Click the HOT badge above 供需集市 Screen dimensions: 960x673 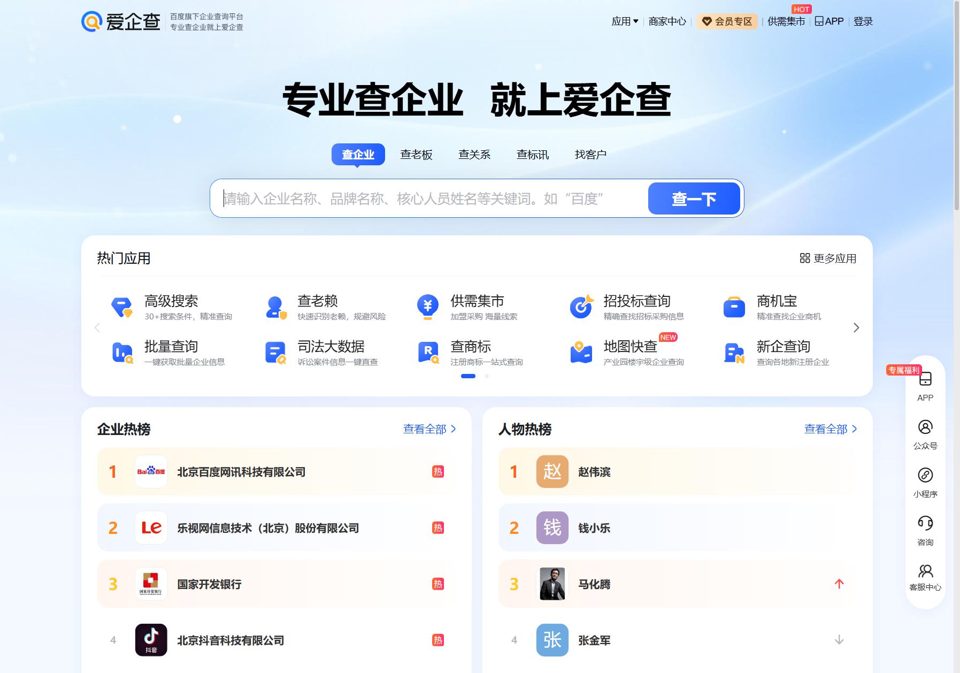point(801,9)
